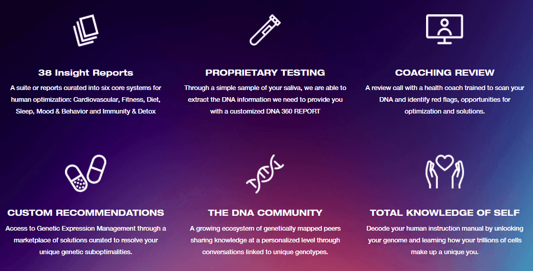Click the human instruction manual paragraph
Screen dimensions: 533x271
(x=445, y=240)
